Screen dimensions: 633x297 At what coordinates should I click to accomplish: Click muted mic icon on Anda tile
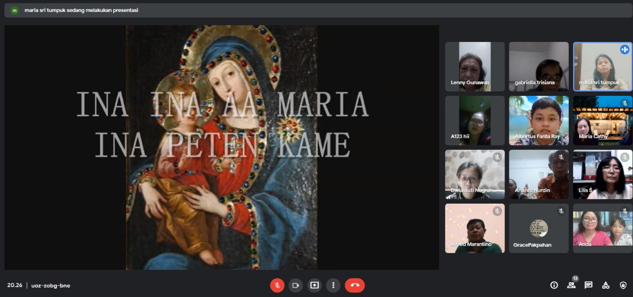coord(625,211)
